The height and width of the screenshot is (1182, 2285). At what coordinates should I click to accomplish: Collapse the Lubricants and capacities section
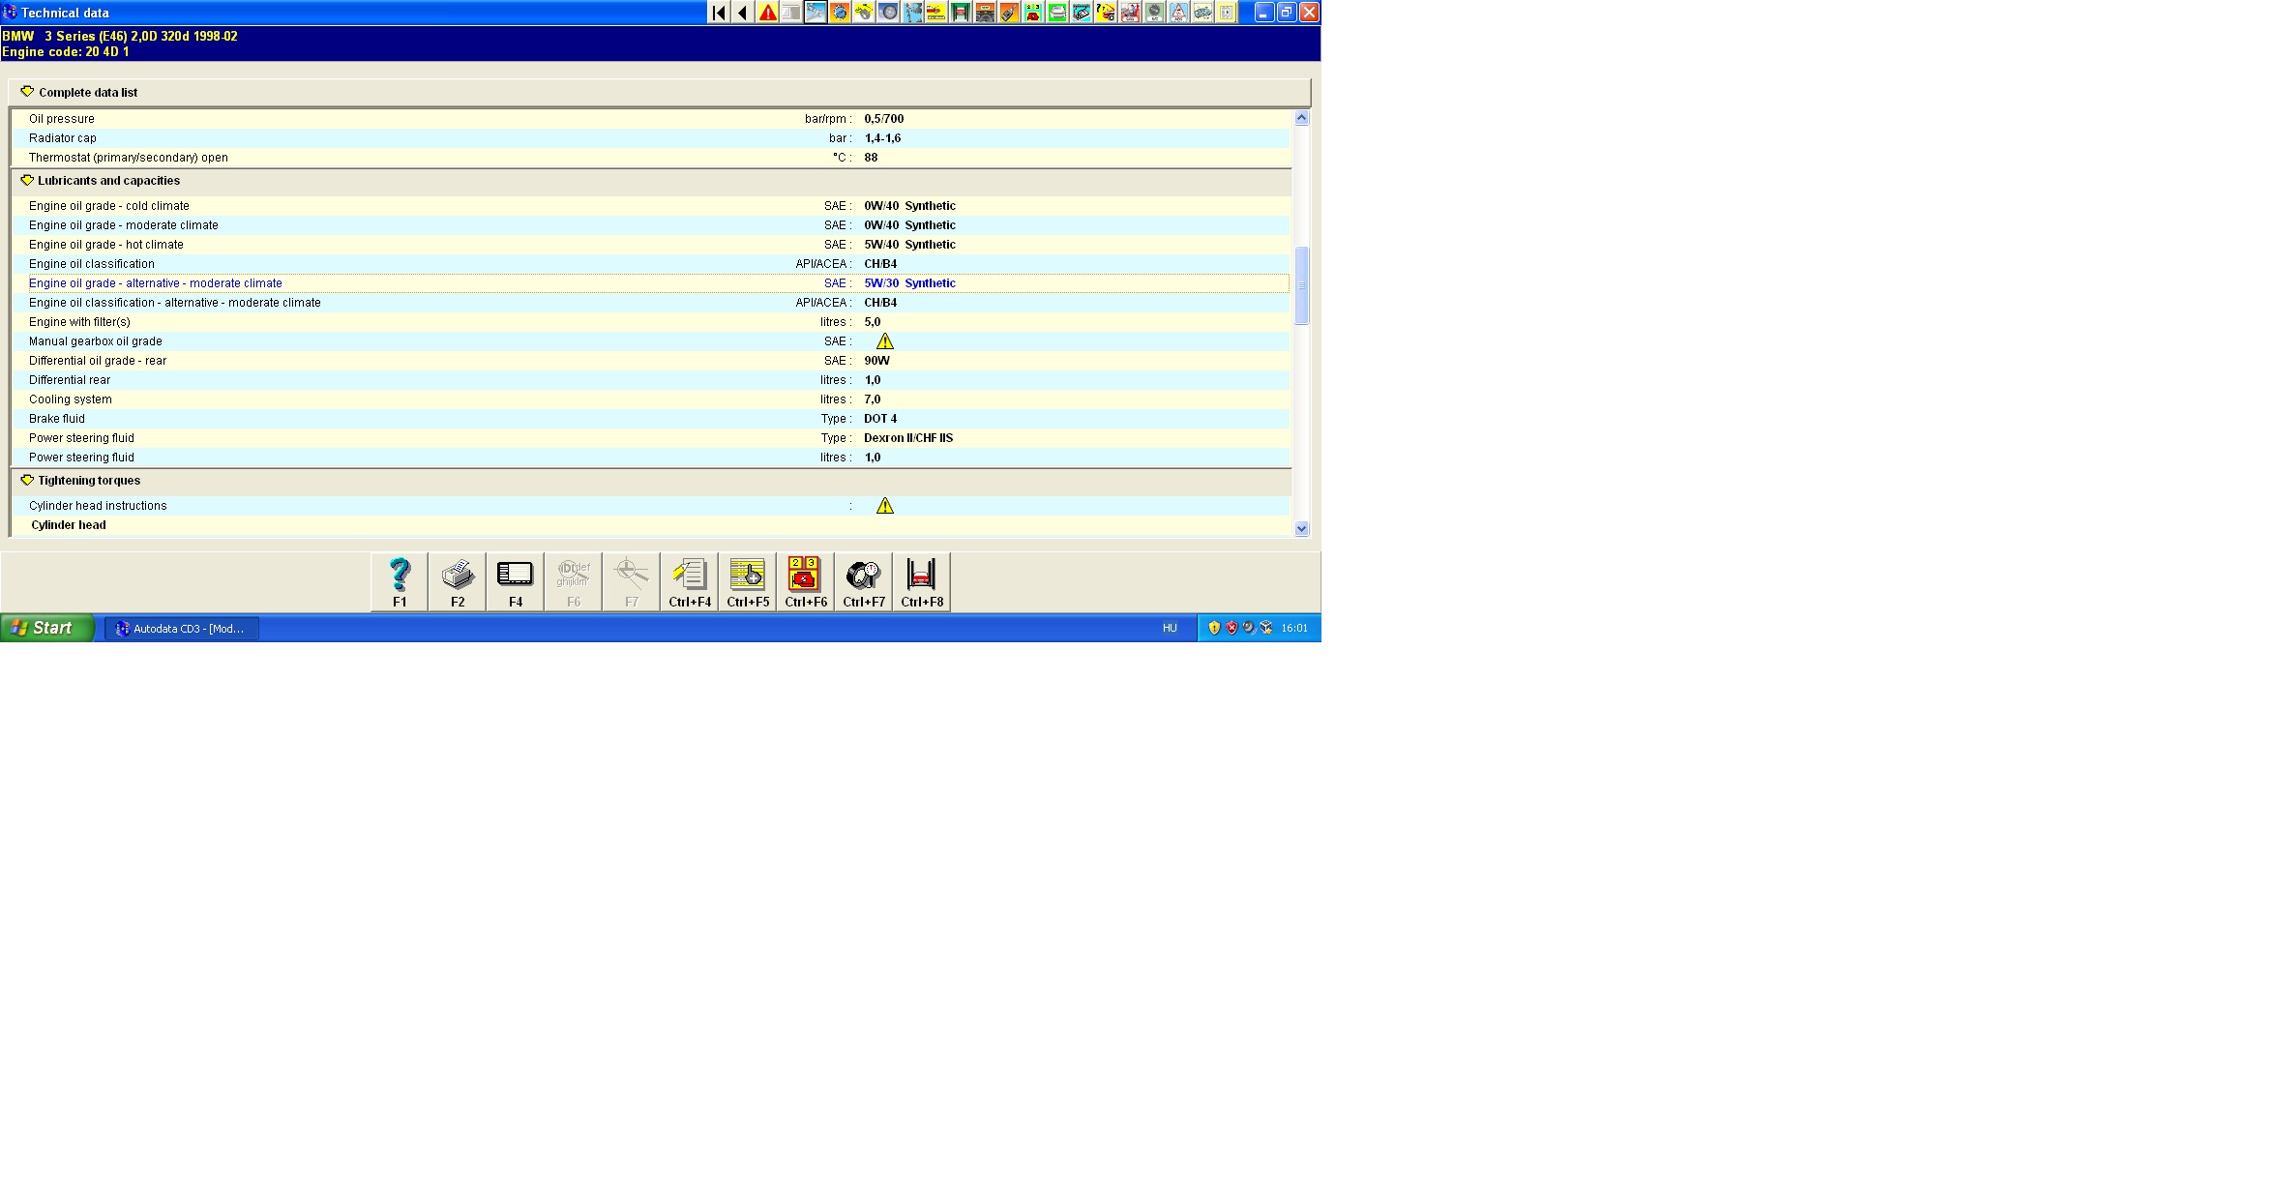(27, 181)
